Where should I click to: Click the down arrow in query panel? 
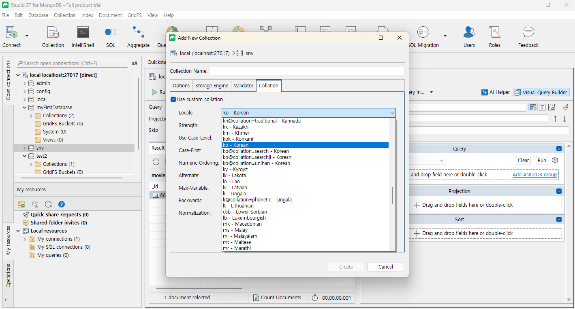[x=564, y=119]
